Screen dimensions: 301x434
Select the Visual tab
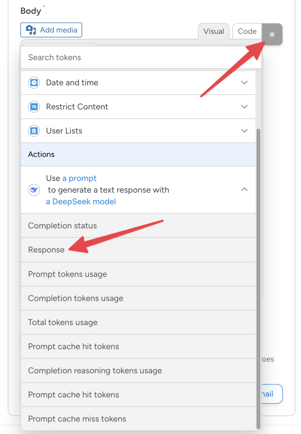tap(214, 31)
